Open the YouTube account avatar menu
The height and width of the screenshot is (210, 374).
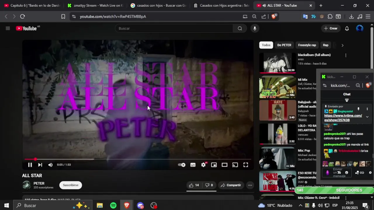[x=360, y=28]
